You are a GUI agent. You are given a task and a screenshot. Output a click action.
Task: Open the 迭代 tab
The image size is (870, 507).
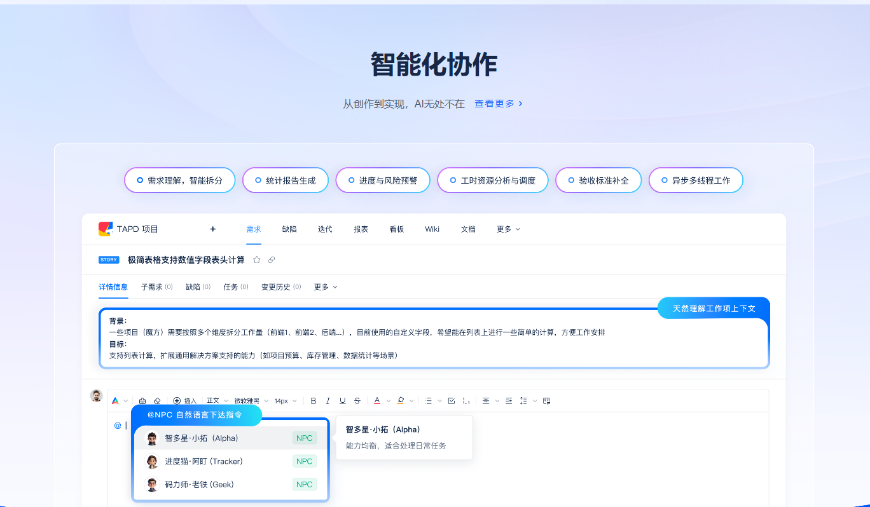[x=325, y=229]
